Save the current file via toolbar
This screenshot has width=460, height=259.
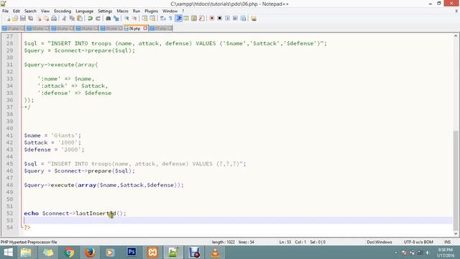(x=23, y=19)
